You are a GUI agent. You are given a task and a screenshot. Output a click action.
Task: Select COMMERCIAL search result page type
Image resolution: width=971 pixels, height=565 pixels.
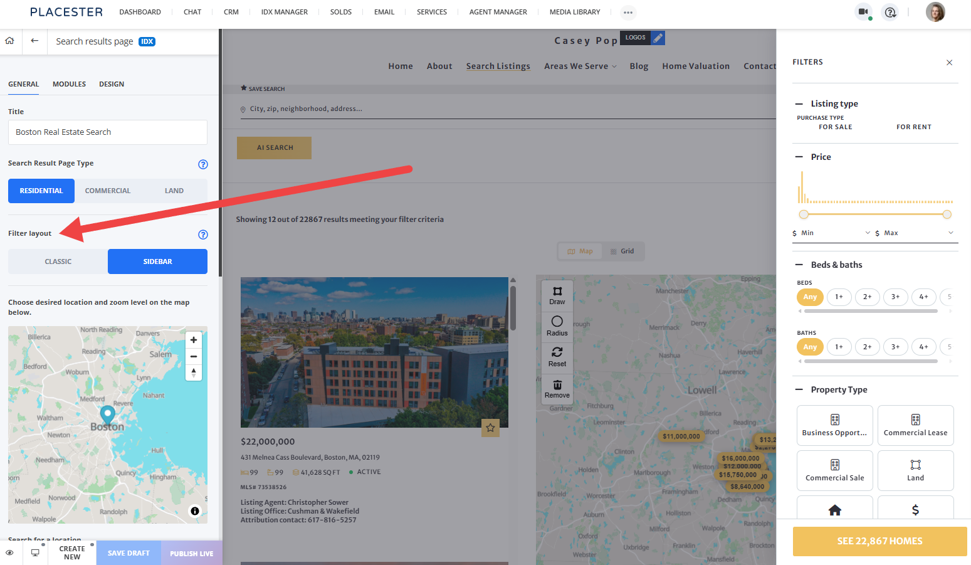(108, 191)
